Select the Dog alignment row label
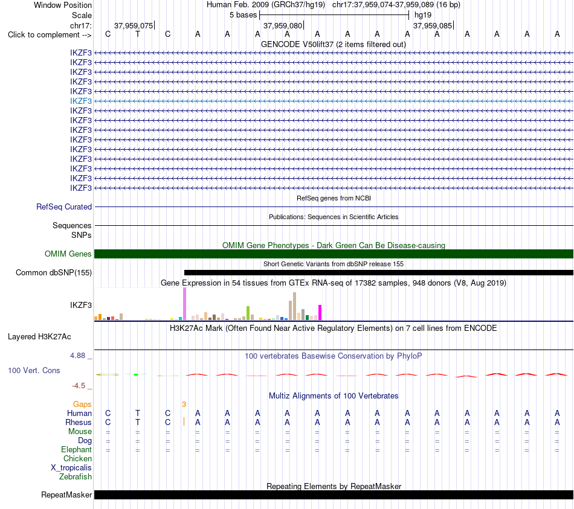The width and height of the screenshot is (574, 509). tap(85, 441)
